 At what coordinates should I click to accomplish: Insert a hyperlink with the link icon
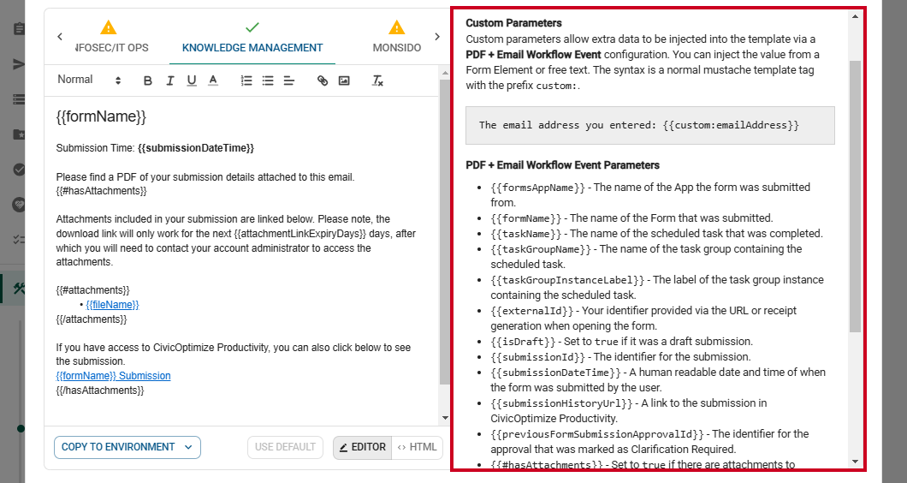pos(323,81)
